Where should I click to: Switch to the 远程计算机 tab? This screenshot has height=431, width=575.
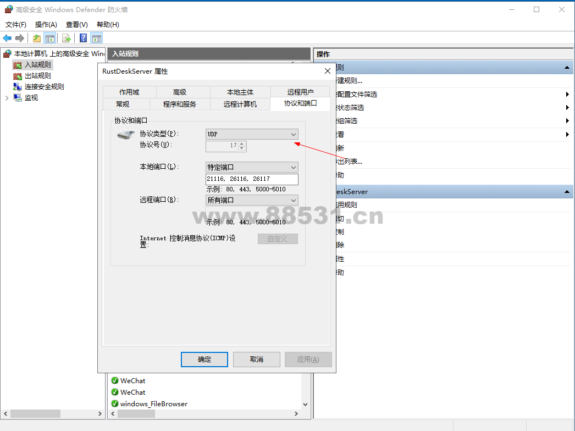pos(240,104)
